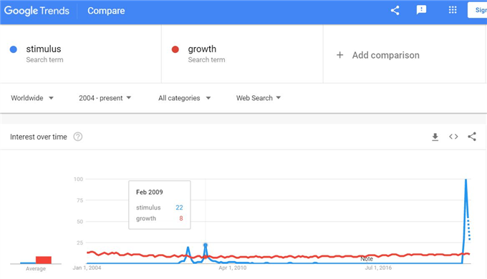Select the Compare header item

pyautogui.click(x=106, y=11)
